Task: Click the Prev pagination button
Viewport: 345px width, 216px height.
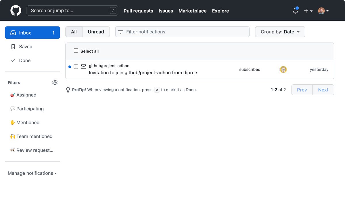Action: coord(302,90)
